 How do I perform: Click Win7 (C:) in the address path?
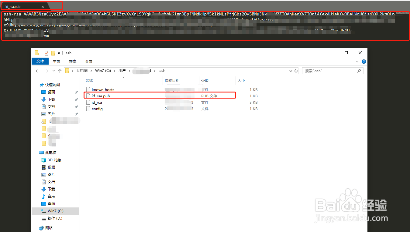[103, 71]
